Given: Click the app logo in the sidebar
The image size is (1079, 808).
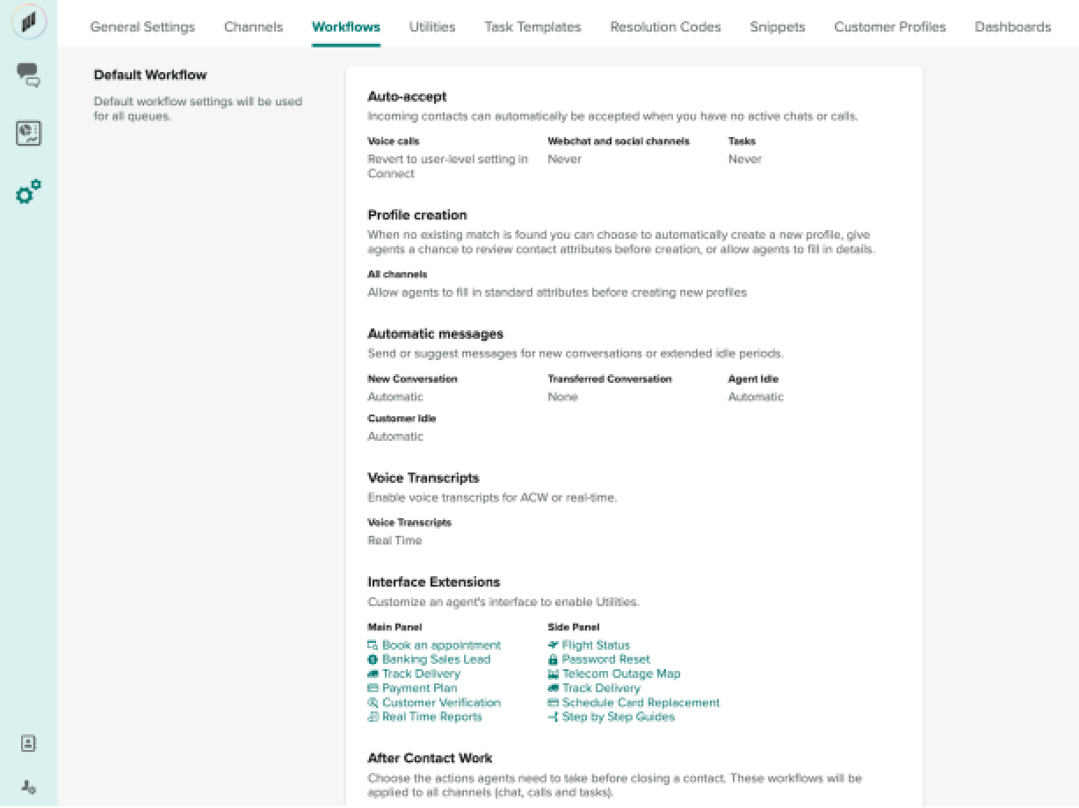Looking at the screenshot, I should coord(28,22).
